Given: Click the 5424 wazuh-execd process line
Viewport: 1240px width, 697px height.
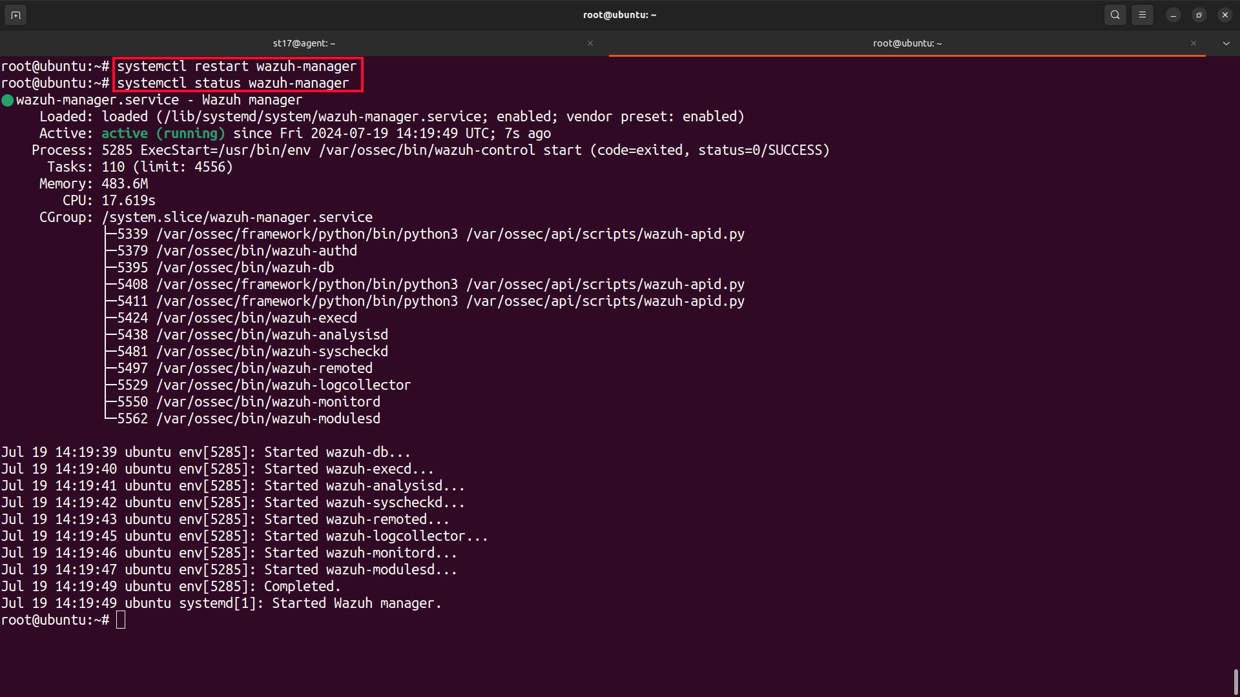Looking at the screenshot, I should coord(237,318).
